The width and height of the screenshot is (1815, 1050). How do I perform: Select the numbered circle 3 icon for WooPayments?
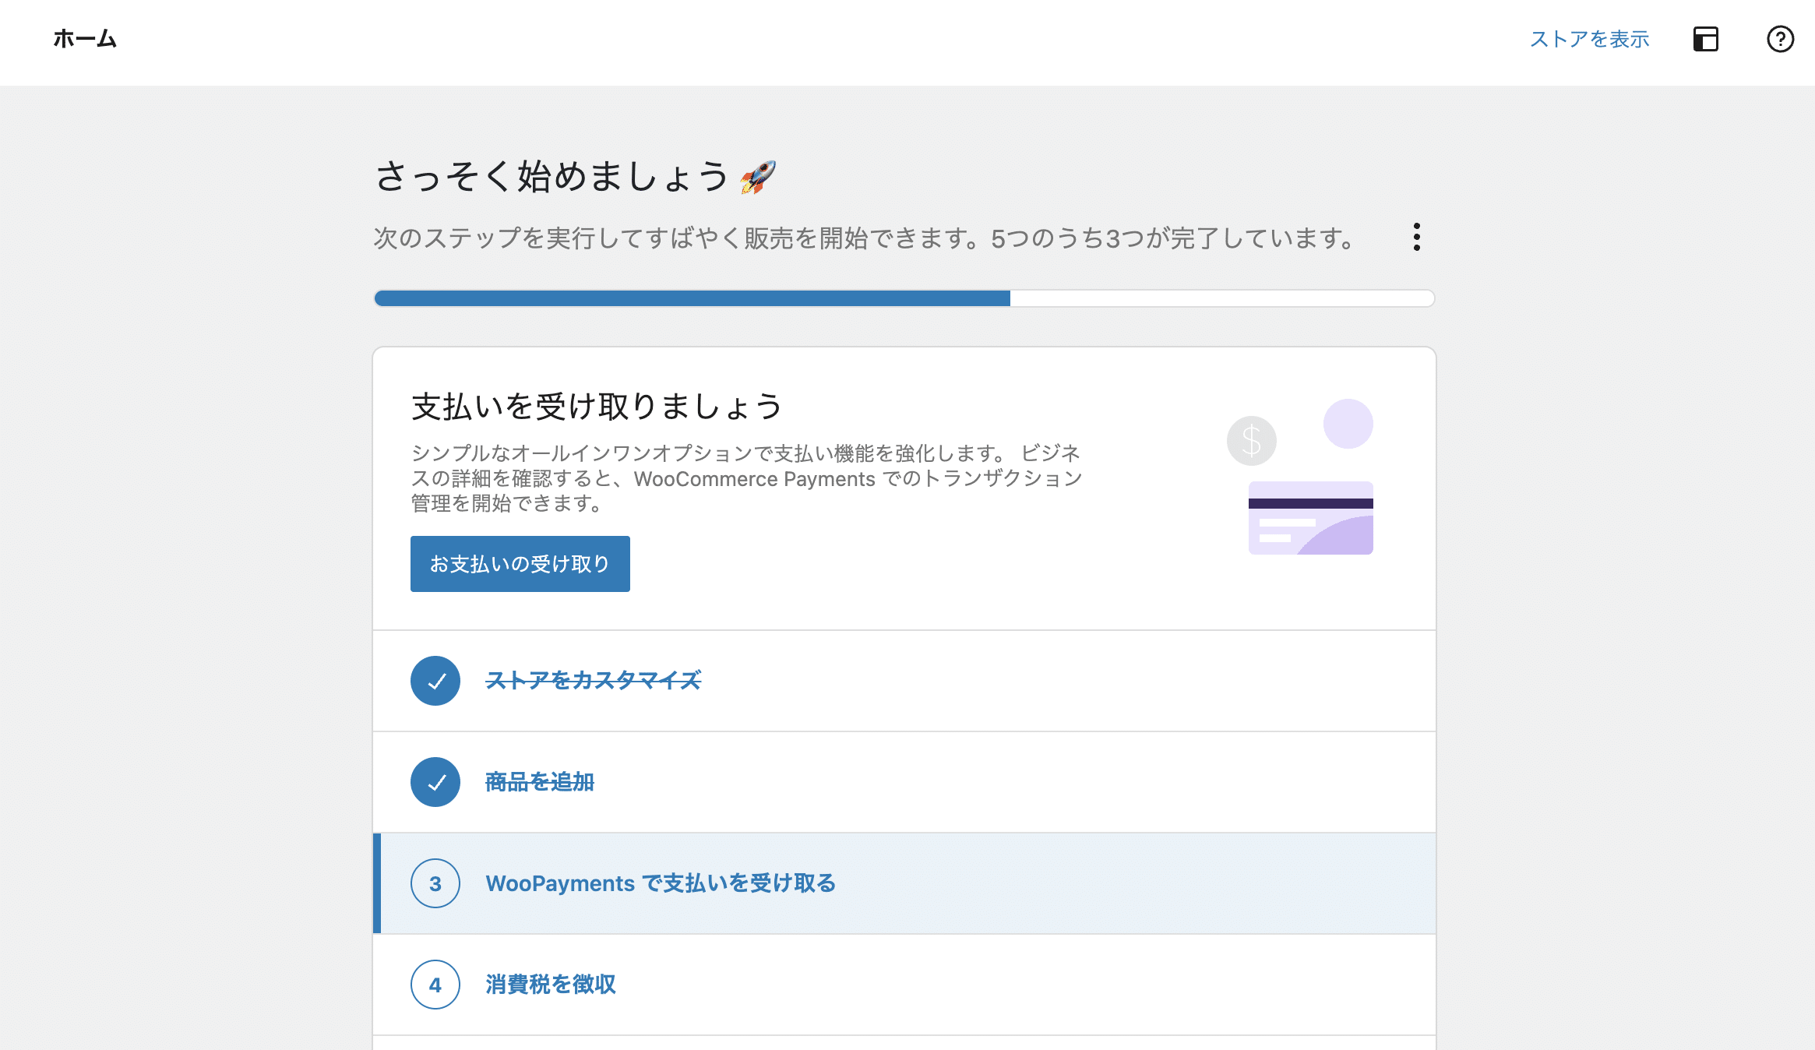click(435, 883)
